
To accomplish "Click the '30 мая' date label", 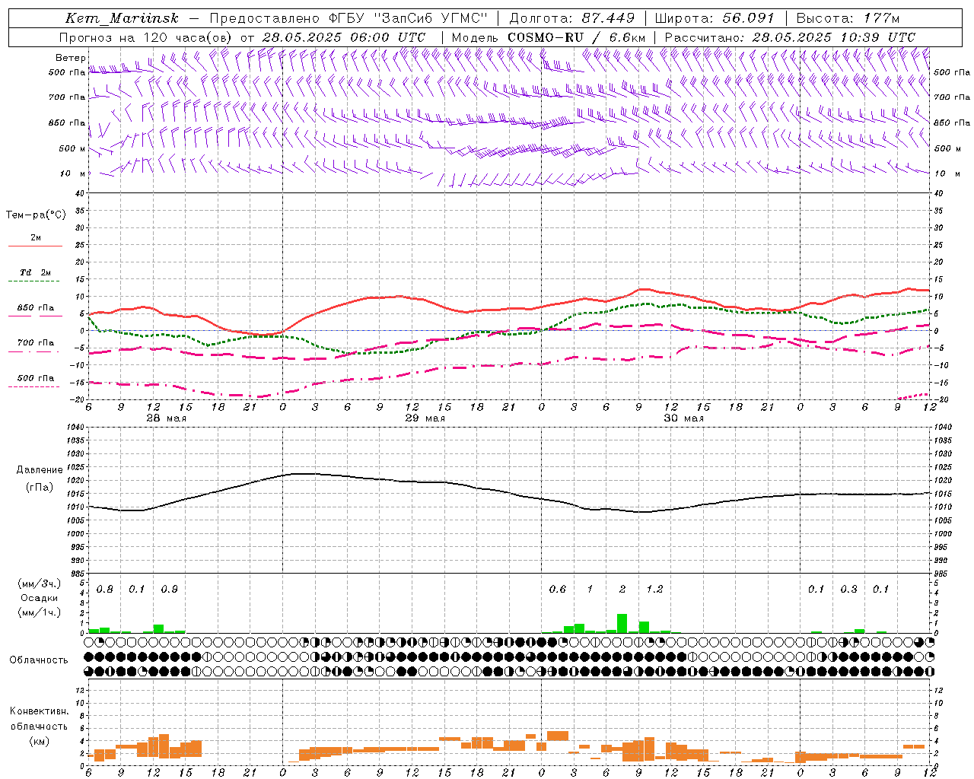I will coord(684,418).
